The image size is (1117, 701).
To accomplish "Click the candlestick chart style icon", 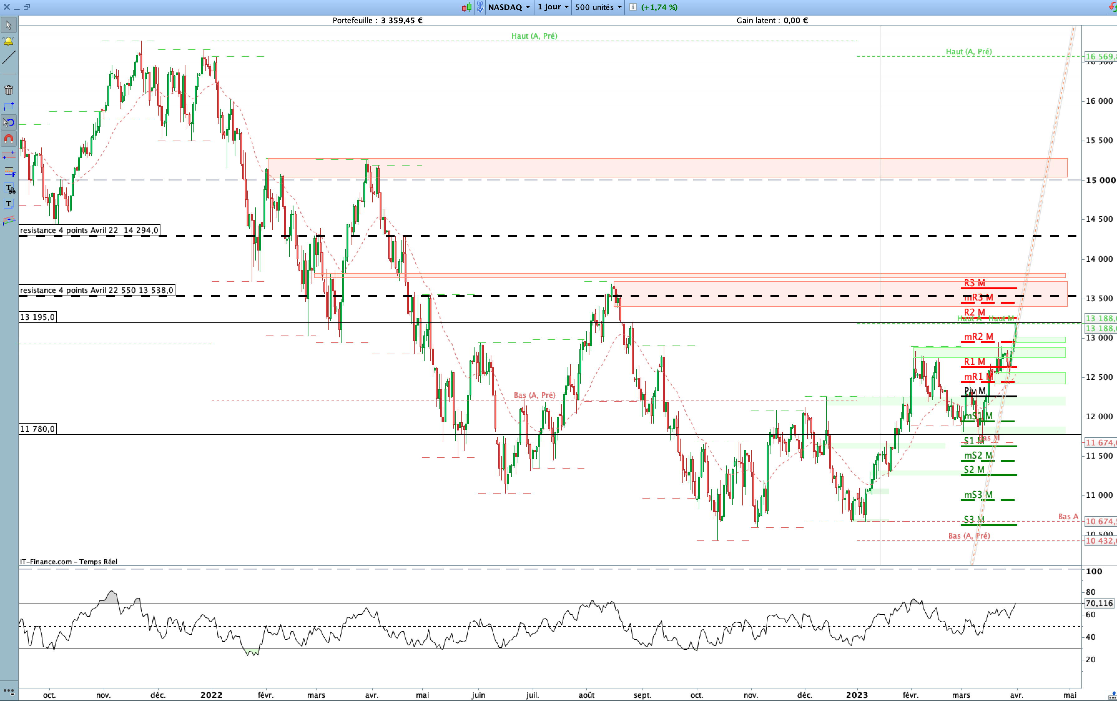I will pos(466,7).
